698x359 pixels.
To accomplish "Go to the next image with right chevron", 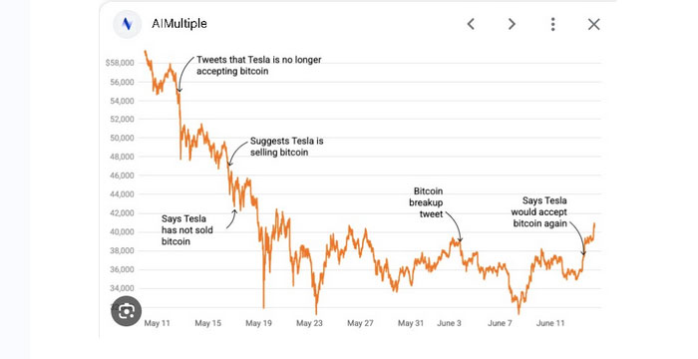I will pos(512,24).
